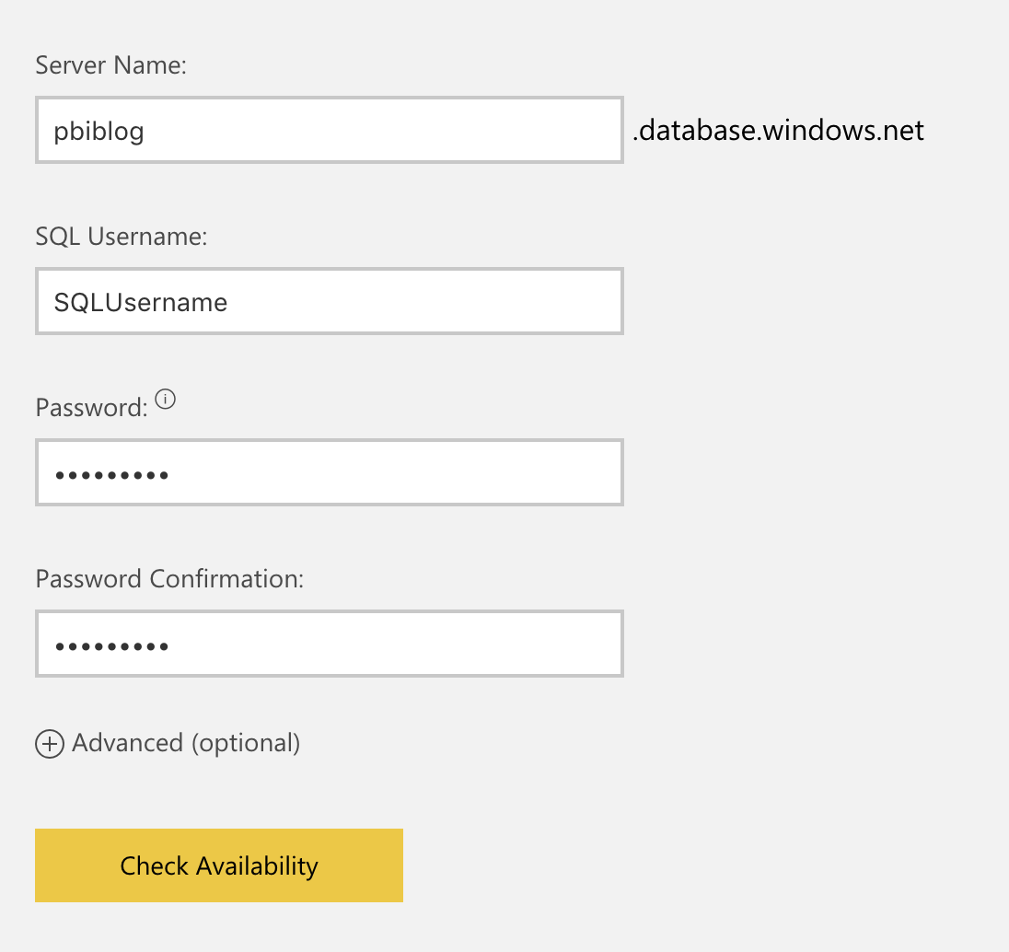
Task: Click empty space right of "SQLUsername" in field
Action: point(442,302)
